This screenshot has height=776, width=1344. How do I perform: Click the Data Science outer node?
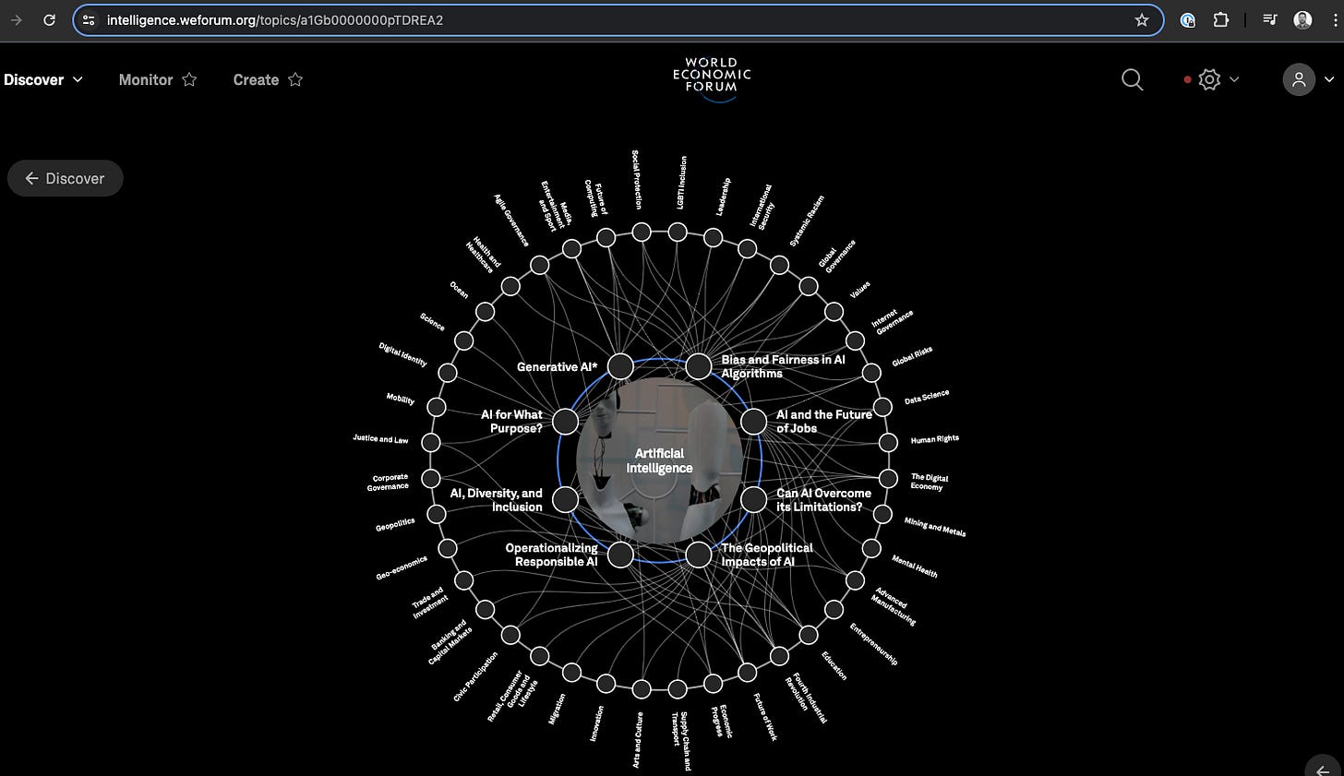[x=882, y=407]
